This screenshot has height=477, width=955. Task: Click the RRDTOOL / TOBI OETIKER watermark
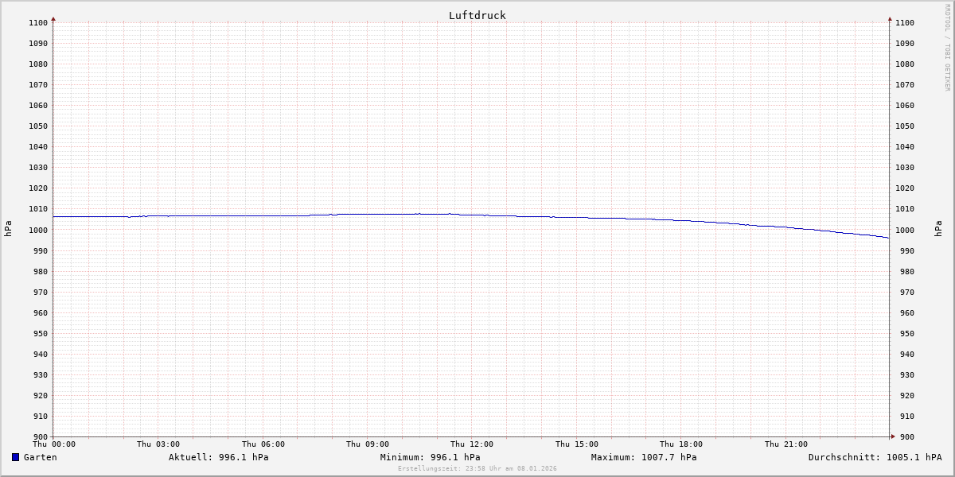click(947, 48)
